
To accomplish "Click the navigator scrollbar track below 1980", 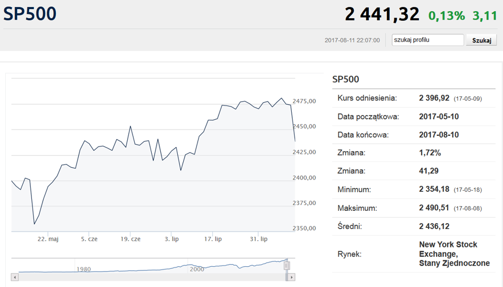I will coord(84,277).
